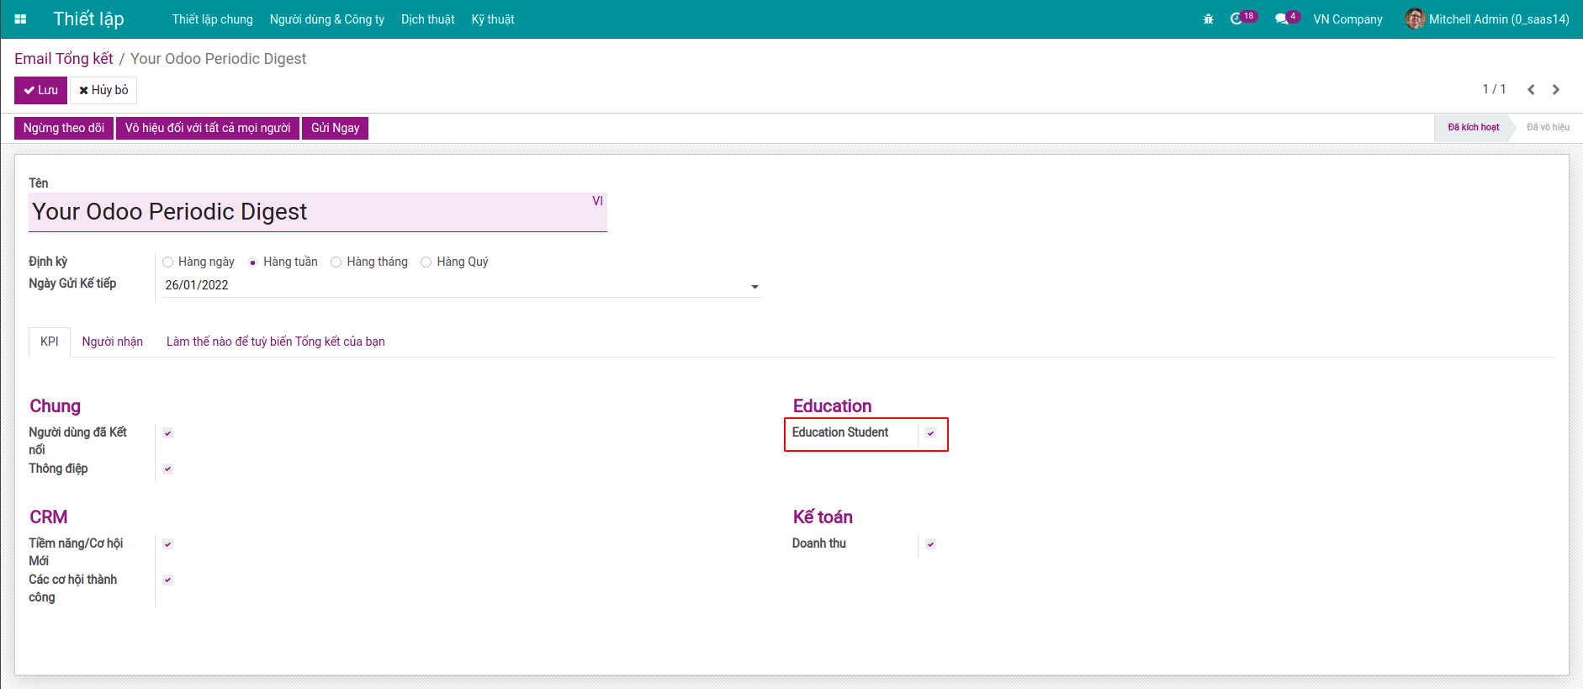
Task: Open the Kỹ thuật menu
Action: tap(492, 19)
